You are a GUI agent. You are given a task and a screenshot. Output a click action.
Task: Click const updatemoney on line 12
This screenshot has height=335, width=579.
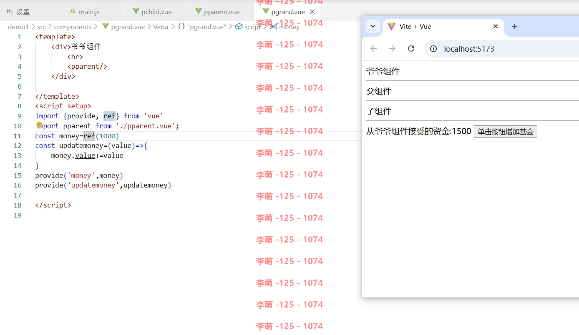point(69,145)
